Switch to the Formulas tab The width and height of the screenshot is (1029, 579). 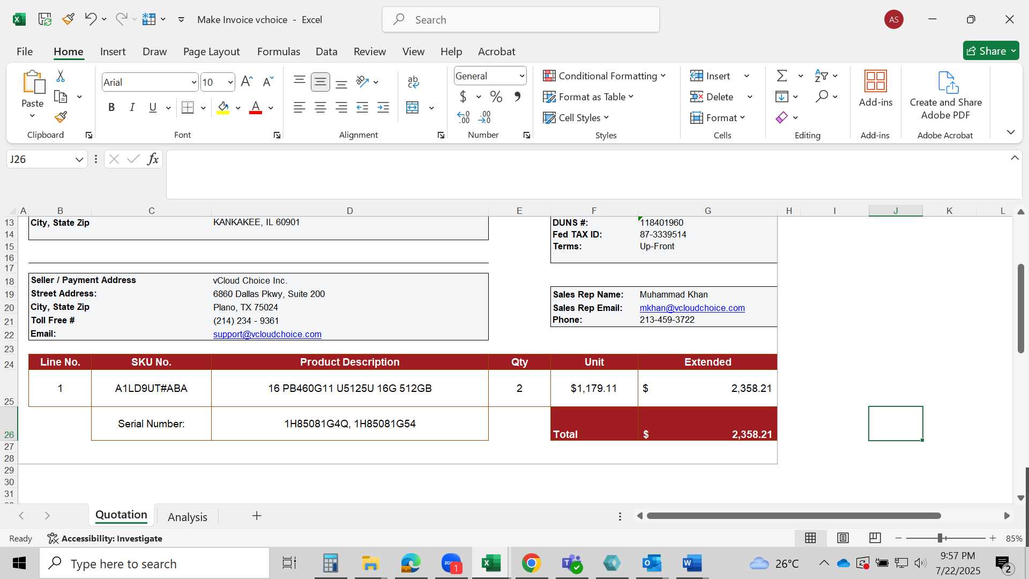[278, 51]
